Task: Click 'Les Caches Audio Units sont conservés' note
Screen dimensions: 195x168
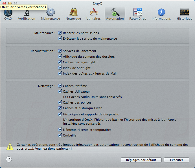Action: coord(92,97)
